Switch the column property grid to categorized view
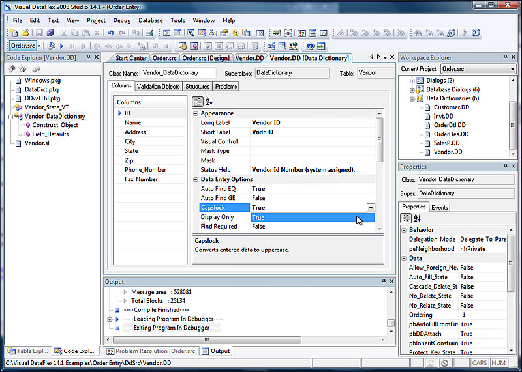522x372 pixels. 198,102
